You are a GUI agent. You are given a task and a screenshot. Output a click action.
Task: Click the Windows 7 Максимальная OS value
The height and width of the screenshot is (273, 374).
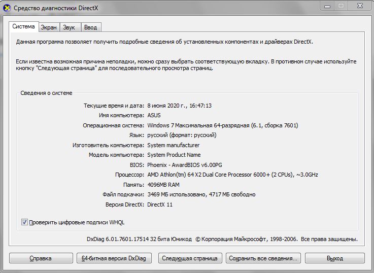(223, 125)
